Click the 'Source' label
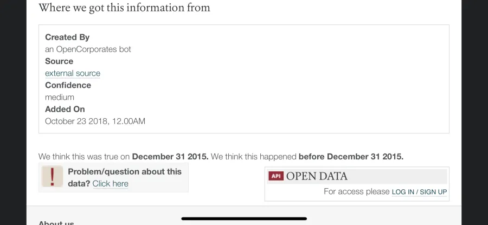This screenshot has height=225, width=488. pos(59,61)
